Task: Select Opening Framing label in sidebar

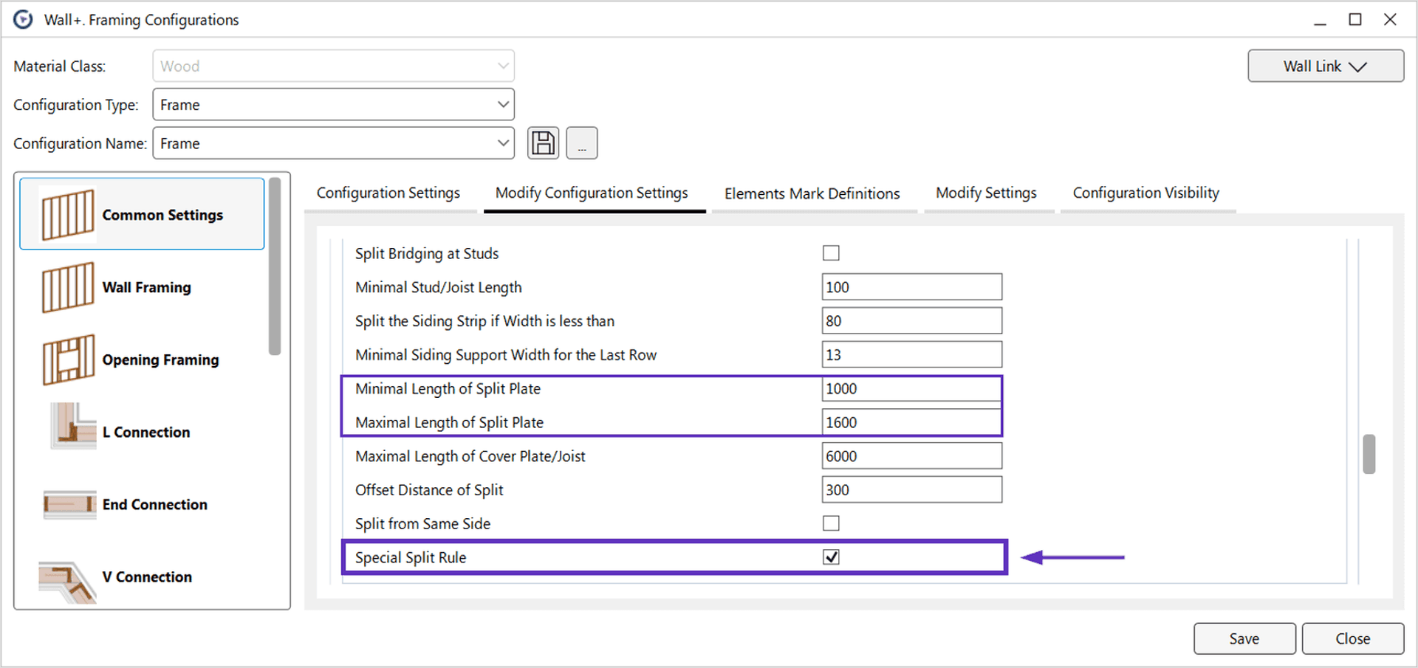Action: coord(160,359)
